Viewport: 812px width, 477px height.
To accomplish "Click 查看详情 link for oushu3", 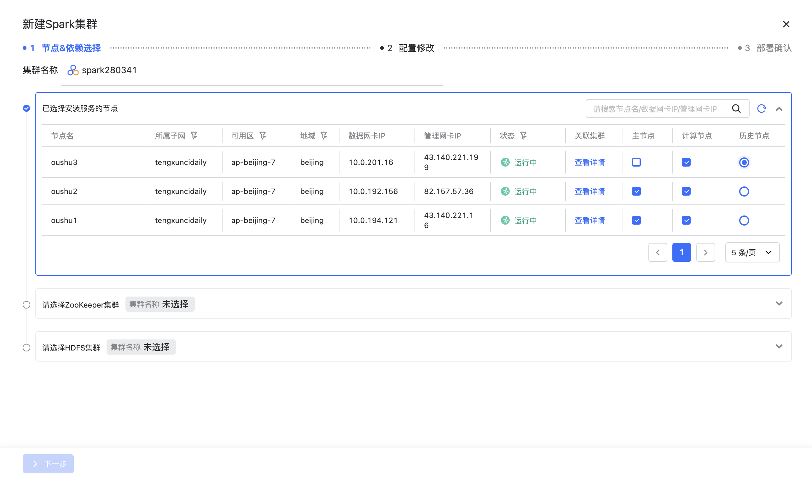I will tap(590, 162).
